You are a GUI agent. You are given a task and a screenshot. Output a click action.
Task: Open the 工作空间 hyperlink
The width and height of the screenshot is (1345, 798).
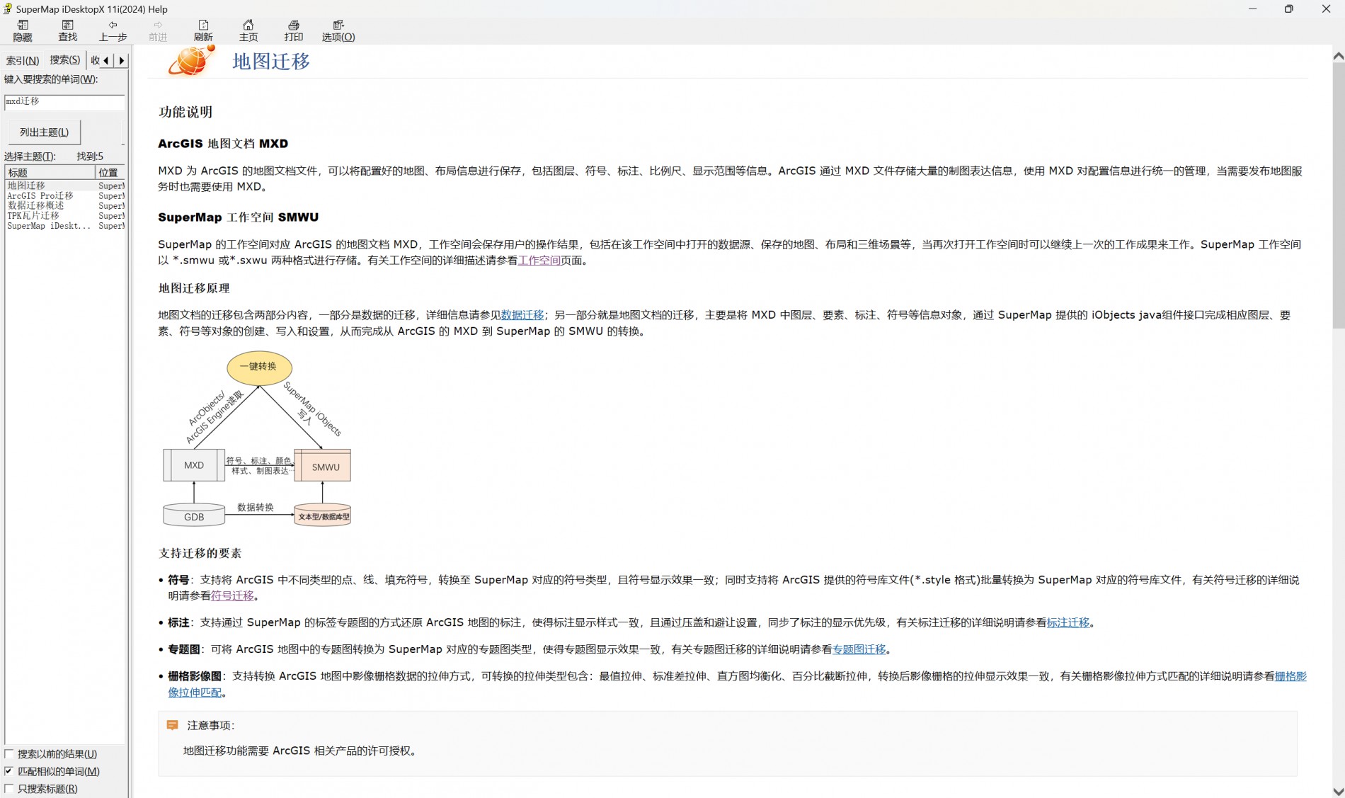tap(539, 260)
